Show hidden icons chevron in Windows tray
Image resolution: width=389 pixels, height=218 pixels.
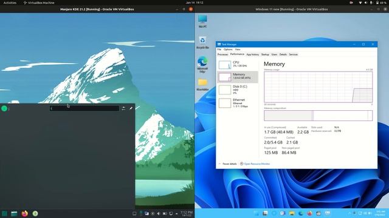point(349,213)
